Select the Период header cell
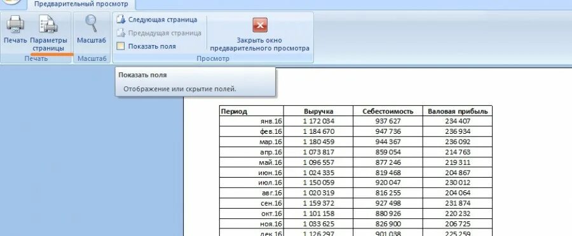Screen dimensions: 572x236 click(251, 111)
